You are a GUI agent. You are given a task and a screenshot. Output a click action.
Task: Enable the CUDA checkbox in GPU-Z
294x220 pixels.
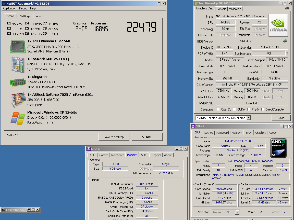pyautogui.click(x=234, y=109)
